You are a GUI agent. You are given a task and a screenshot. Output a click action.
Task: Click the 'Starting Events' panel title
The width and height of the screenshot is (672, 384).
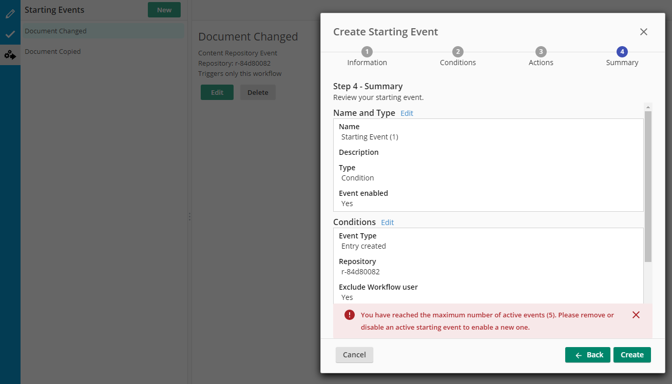coord(54,10)
